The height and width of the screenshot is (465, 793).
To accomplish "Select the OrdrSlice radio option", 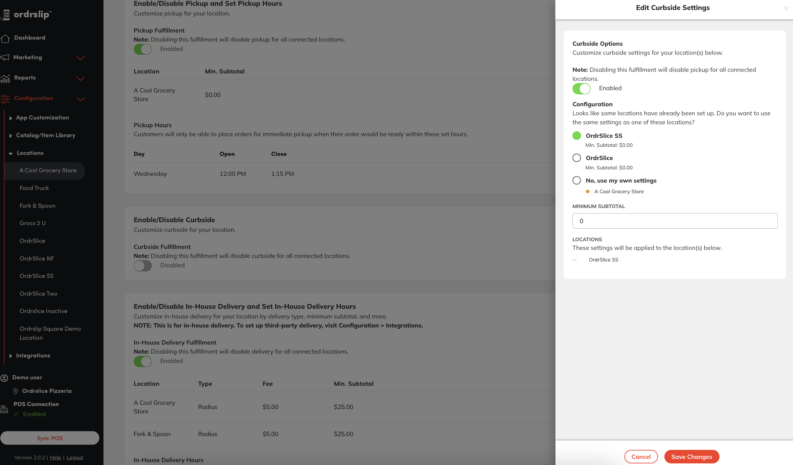I will (577, 158).
